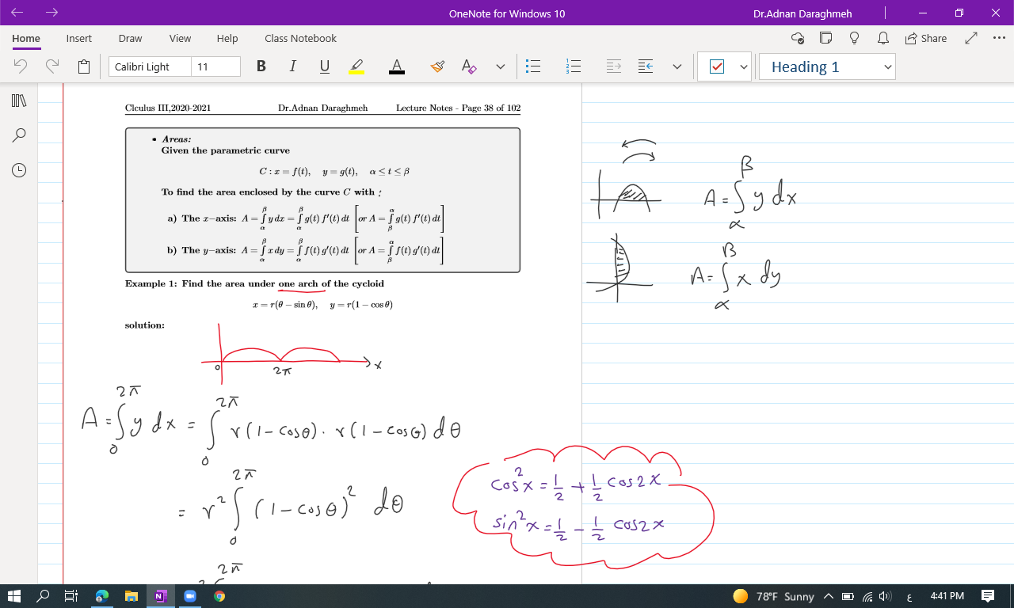Open the feed page icon
The width and height of the screenshot is (1014, 608).
[x=826, y=38]
